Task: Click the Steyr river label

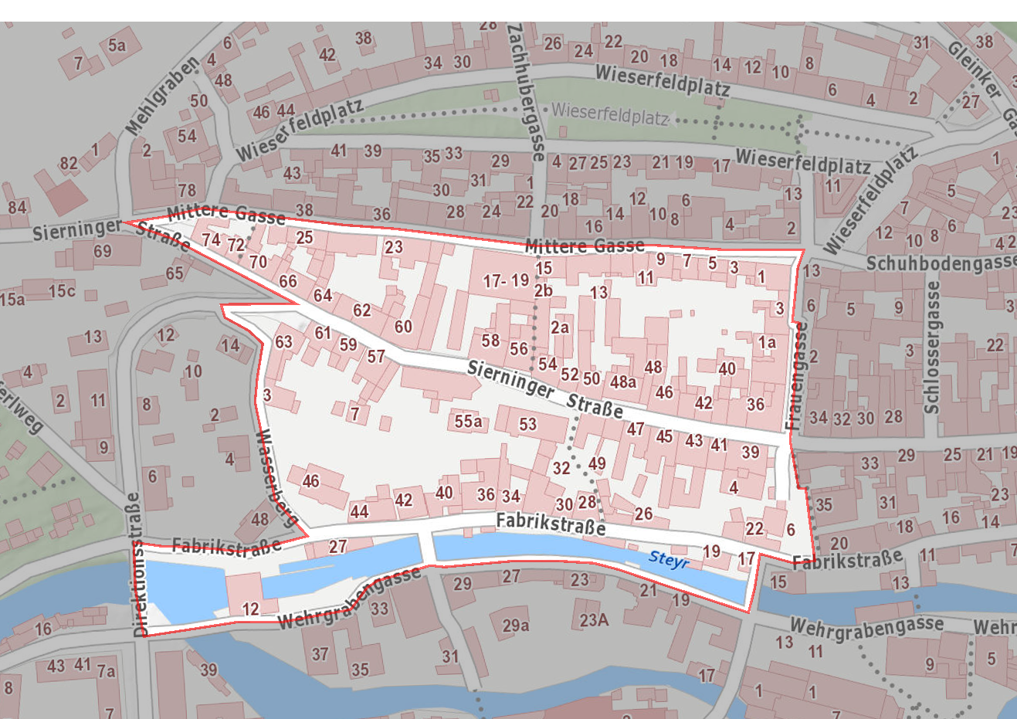Action: point(668,559)
